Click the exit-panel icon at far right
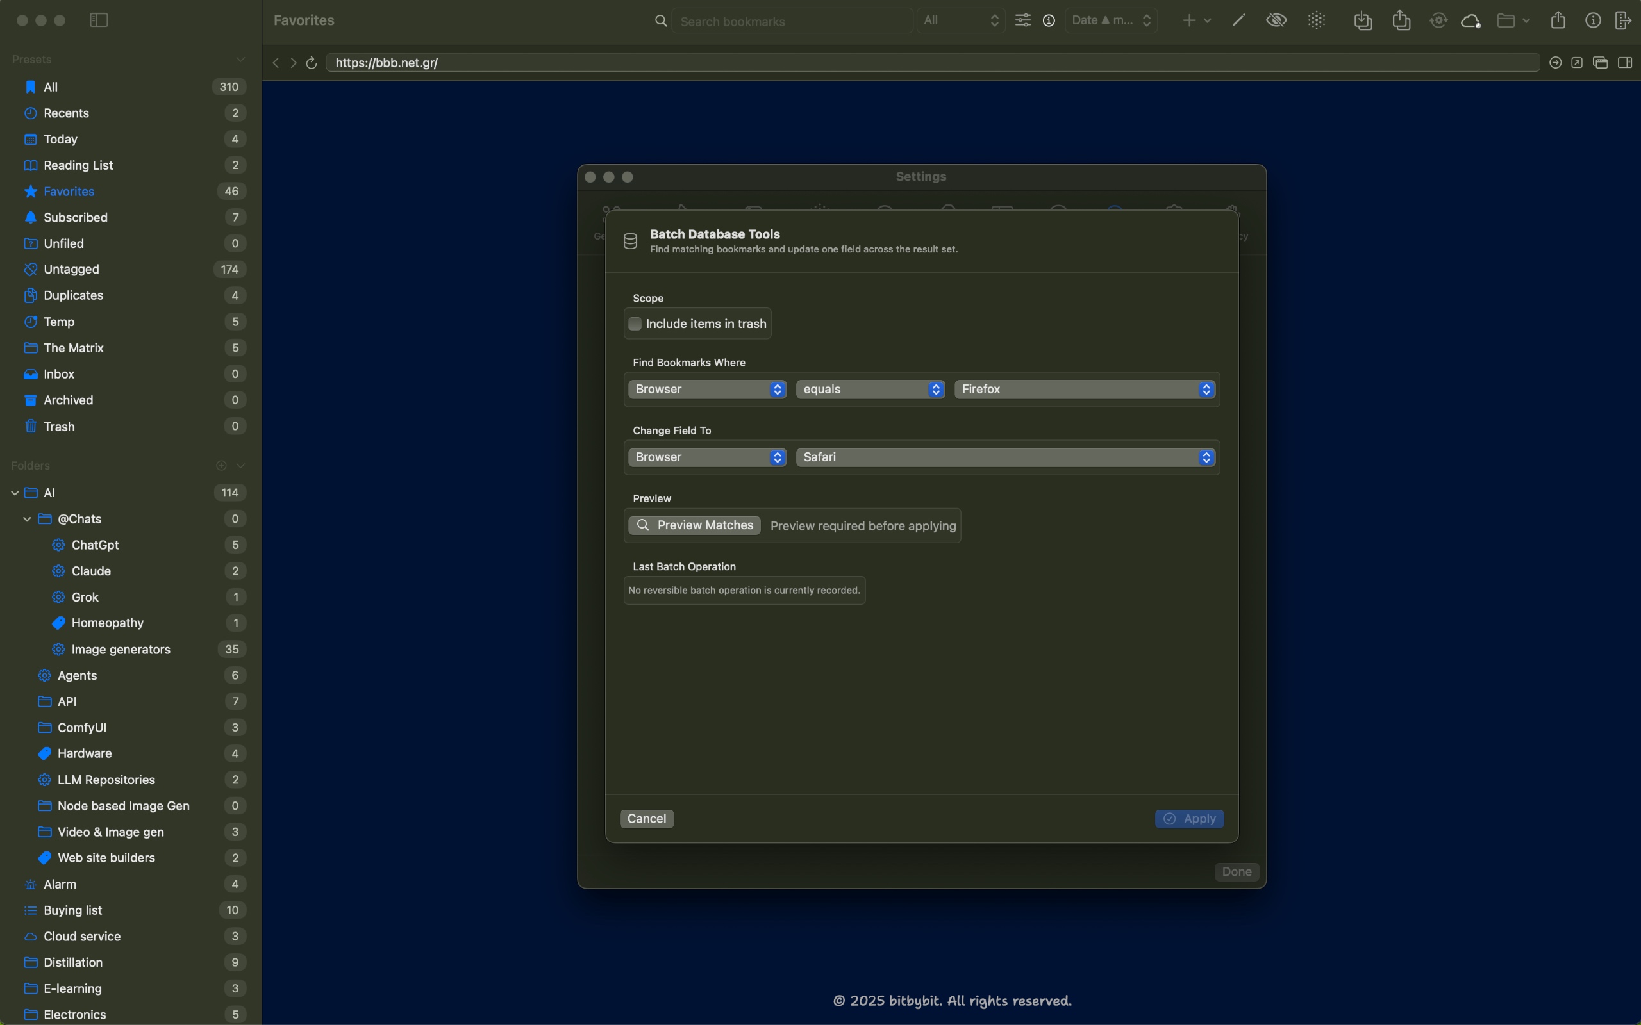This screenshot has height=1025, width=1641. pos(1623,20)
